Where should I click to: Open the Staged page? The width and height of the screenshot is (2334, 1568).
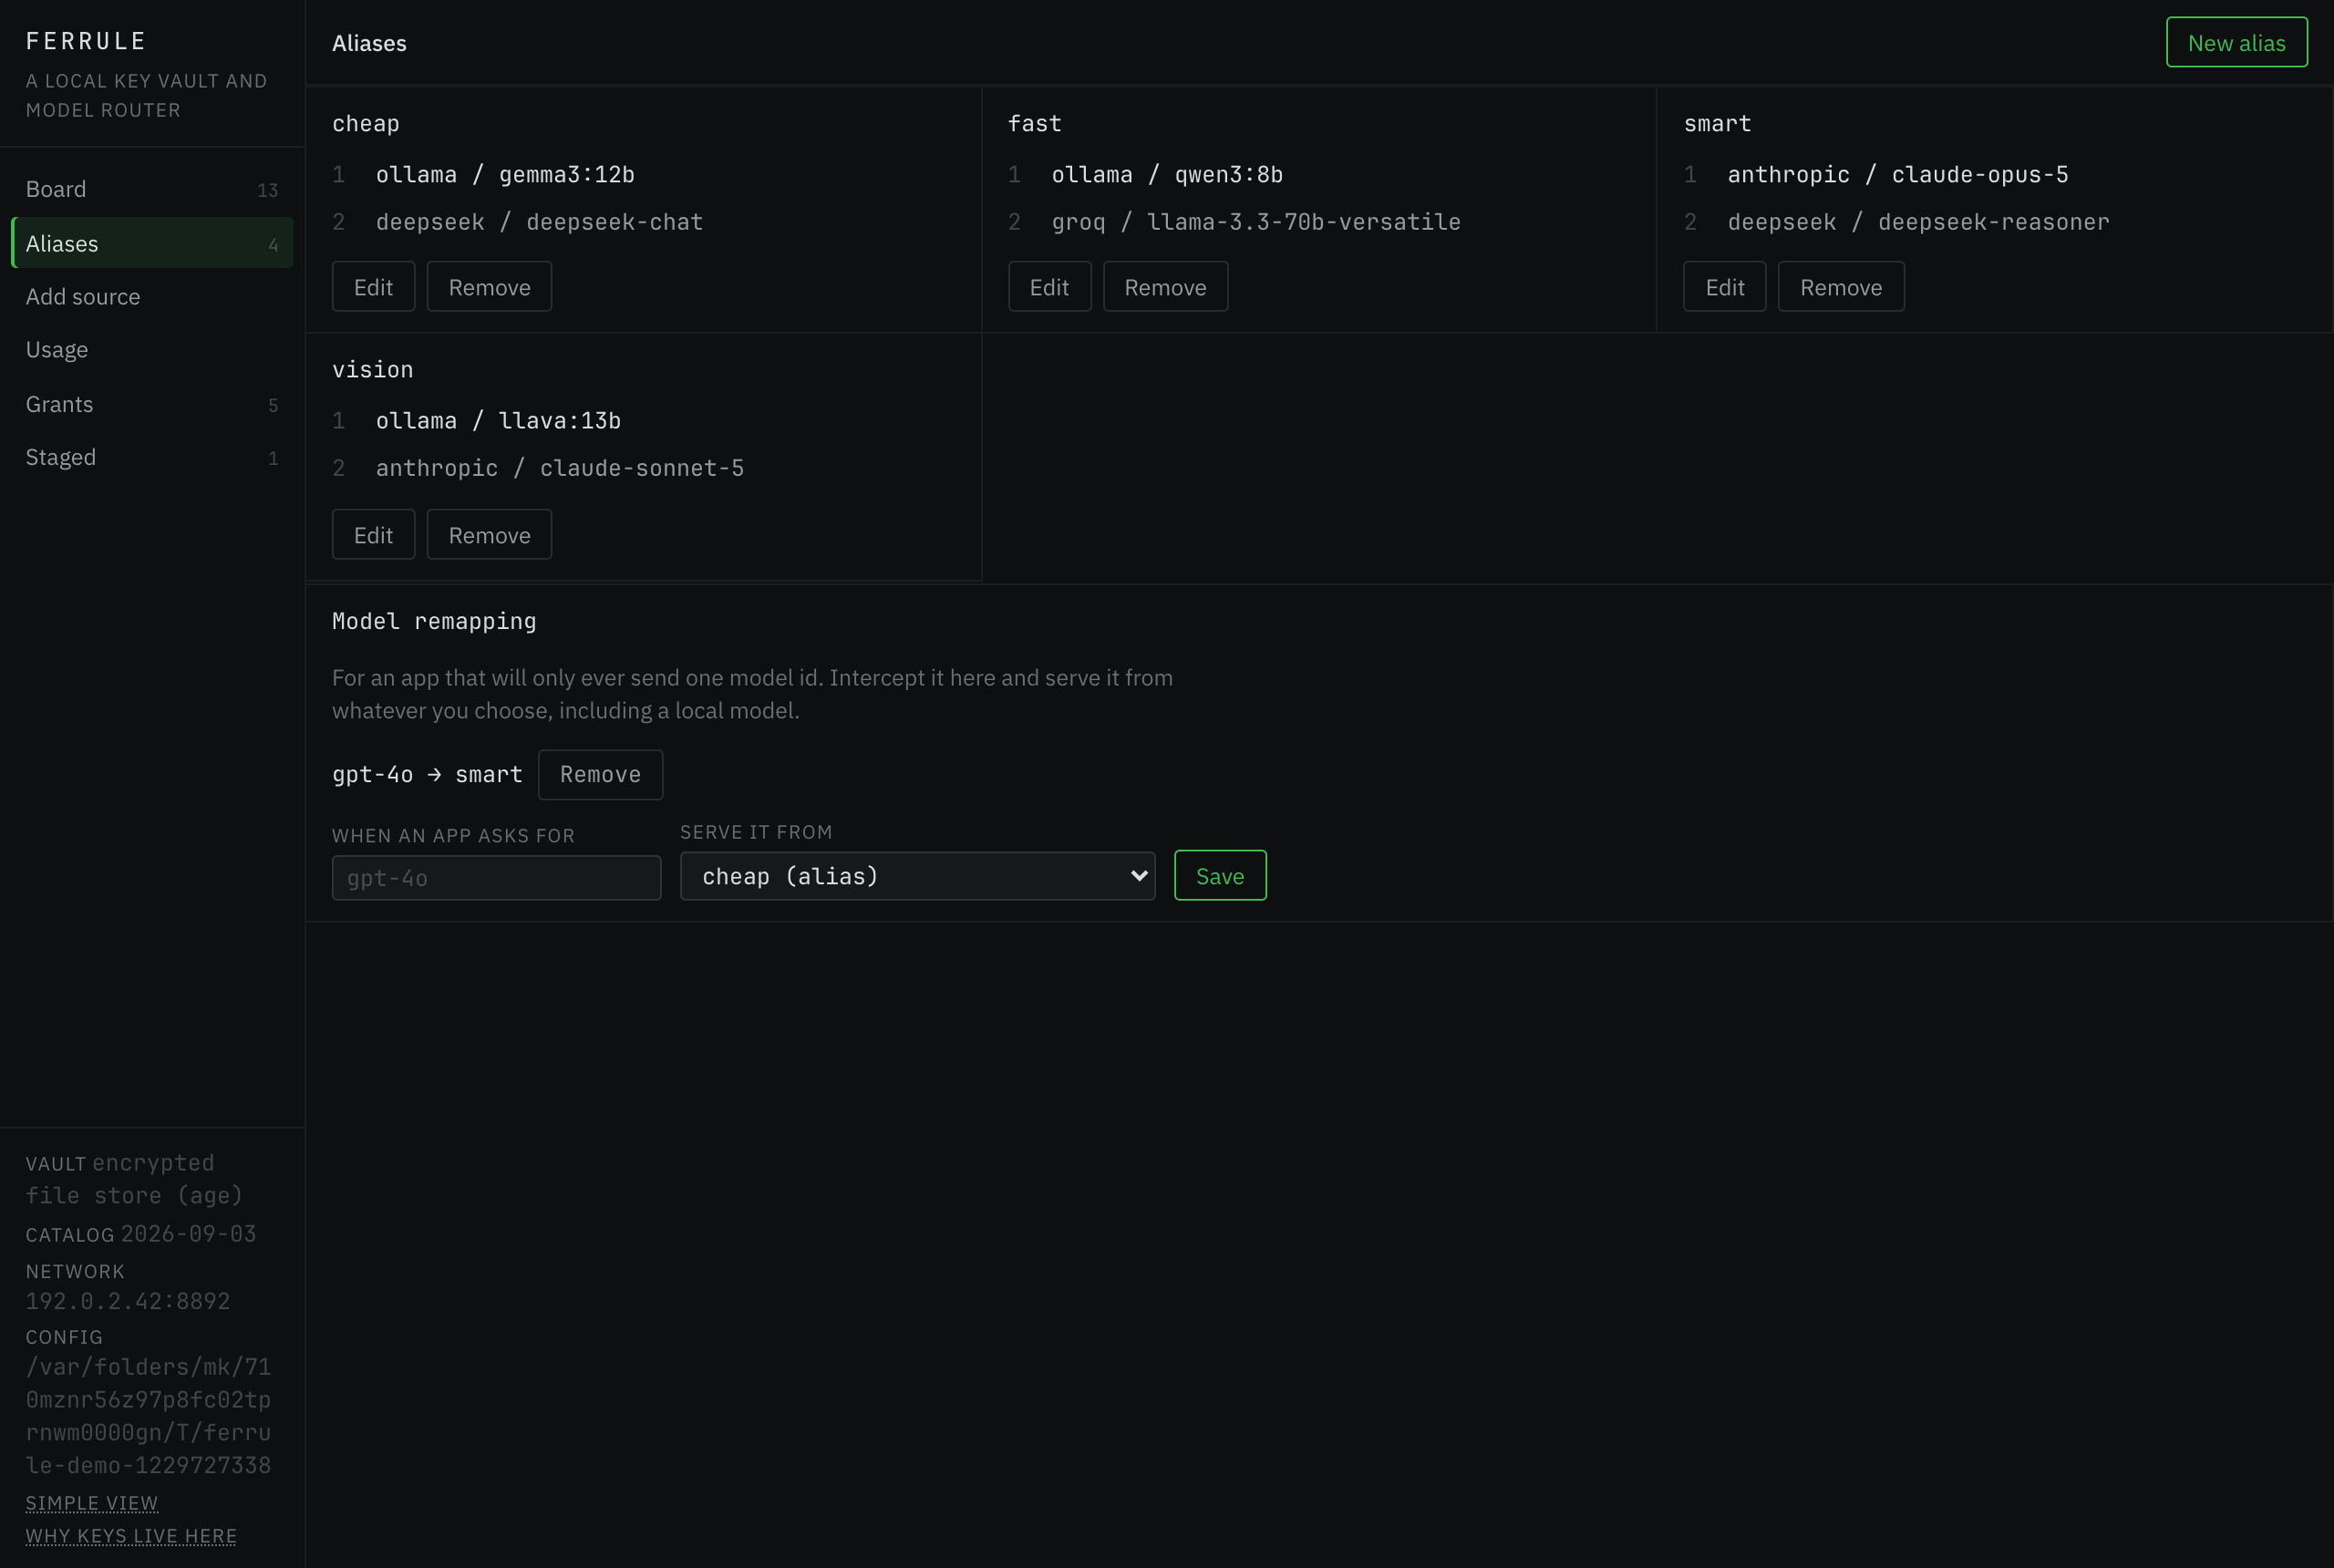152,457
